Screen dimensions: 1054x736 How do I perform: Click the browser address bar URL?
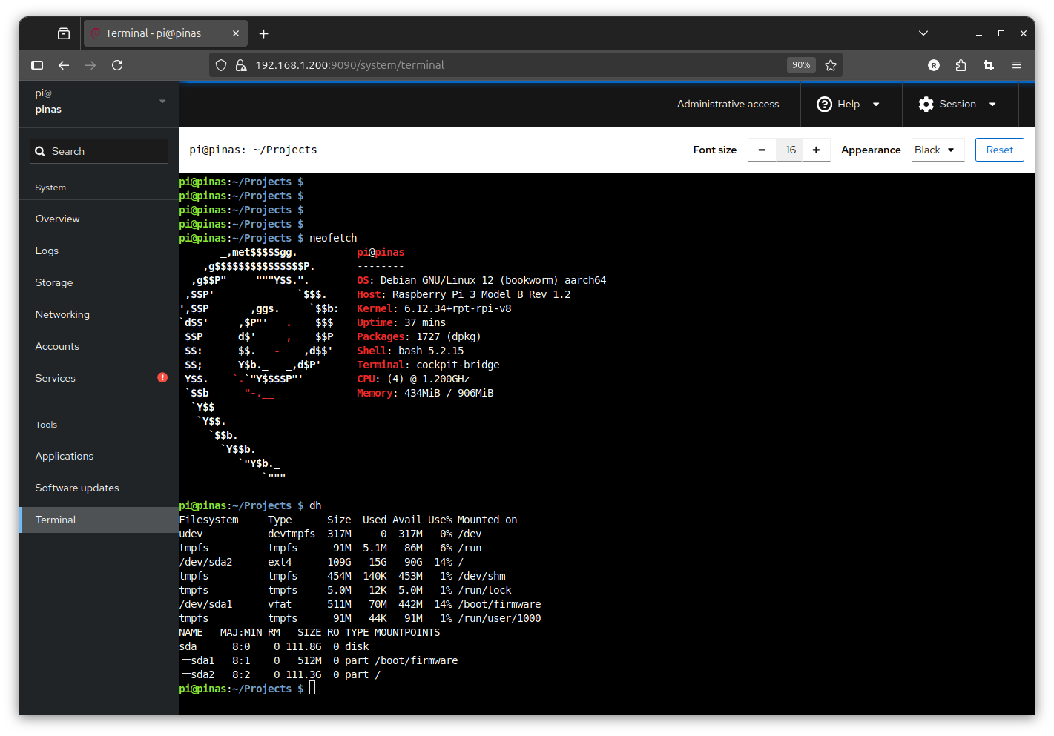click(x=349, y=65)
